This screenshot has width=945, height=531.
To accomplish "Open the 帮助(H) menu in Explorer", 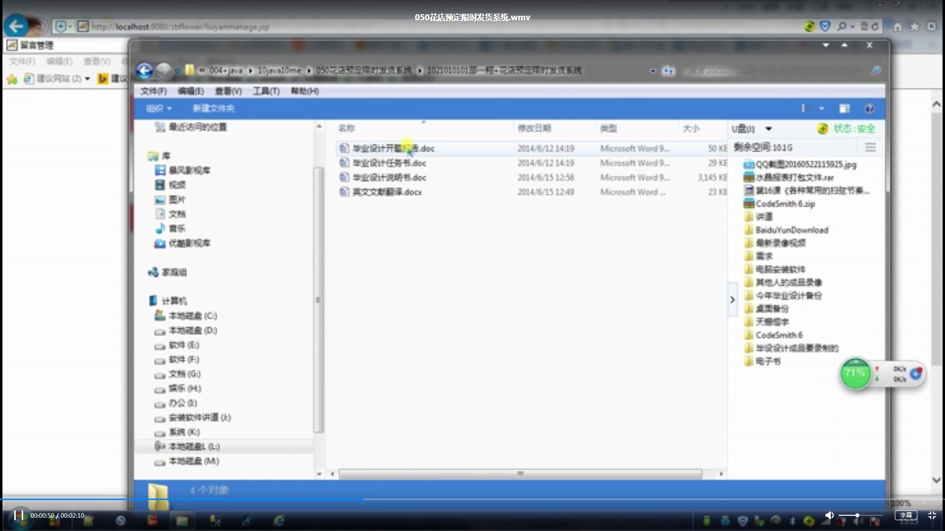I will [305, 91].
